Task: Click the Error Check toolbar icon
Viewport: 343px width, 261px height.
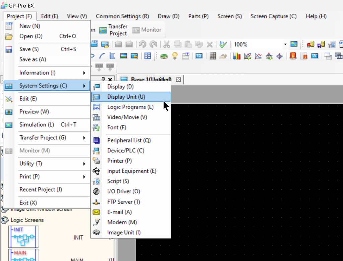Action: point(223,45)
